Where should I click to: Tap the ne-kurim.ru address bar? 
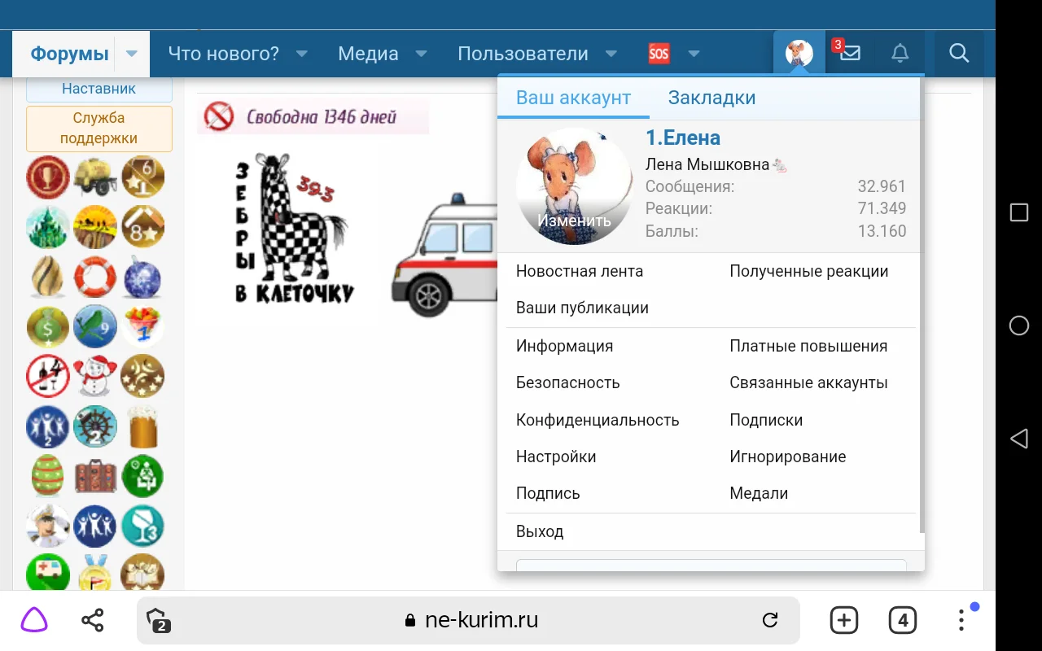click(x=482, y=619)
